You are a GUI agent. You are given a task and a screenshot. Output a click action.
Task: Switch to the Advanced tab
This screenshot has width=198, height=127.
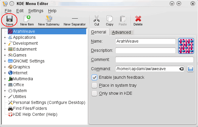pyautogui.click(x=122, y=33)
